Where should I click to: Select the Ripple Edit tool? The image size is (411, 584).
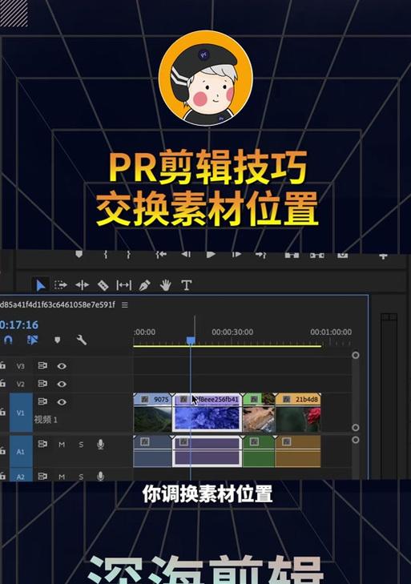pos(82,285)
